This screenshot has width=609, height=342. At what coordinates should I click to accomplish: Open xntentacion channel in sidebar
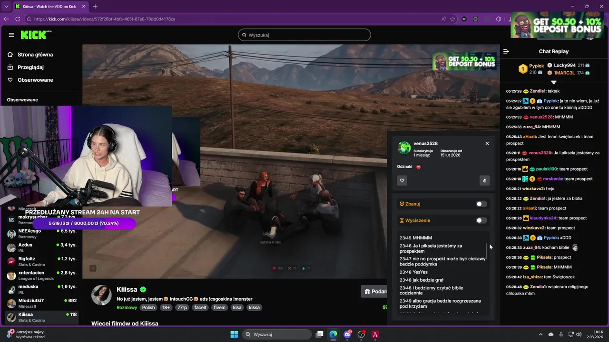pos(42,275)
